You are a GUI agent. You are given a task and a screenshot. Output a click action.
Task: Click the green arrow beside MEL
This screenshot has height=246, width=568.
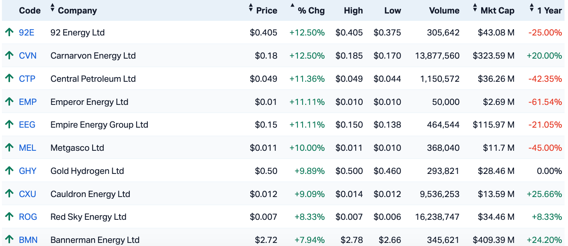[9, 148]
